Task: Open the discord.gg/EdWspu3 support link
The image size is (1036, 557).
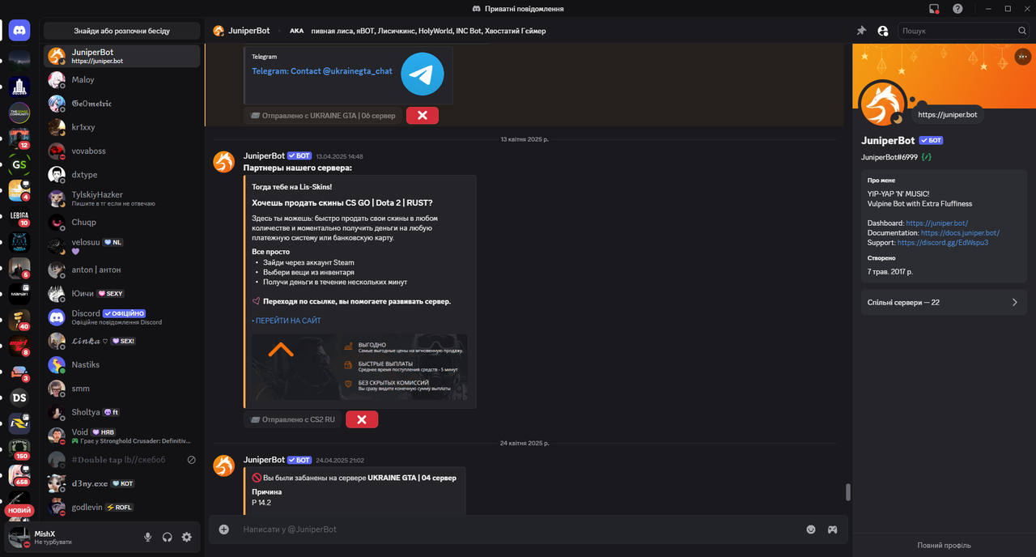Action: [x=943, y=242]
